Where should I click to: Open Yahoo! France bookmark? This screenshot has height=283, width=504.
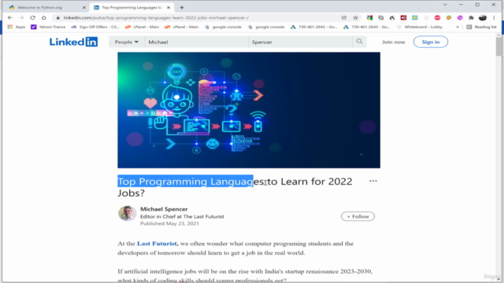pos(48,27)
